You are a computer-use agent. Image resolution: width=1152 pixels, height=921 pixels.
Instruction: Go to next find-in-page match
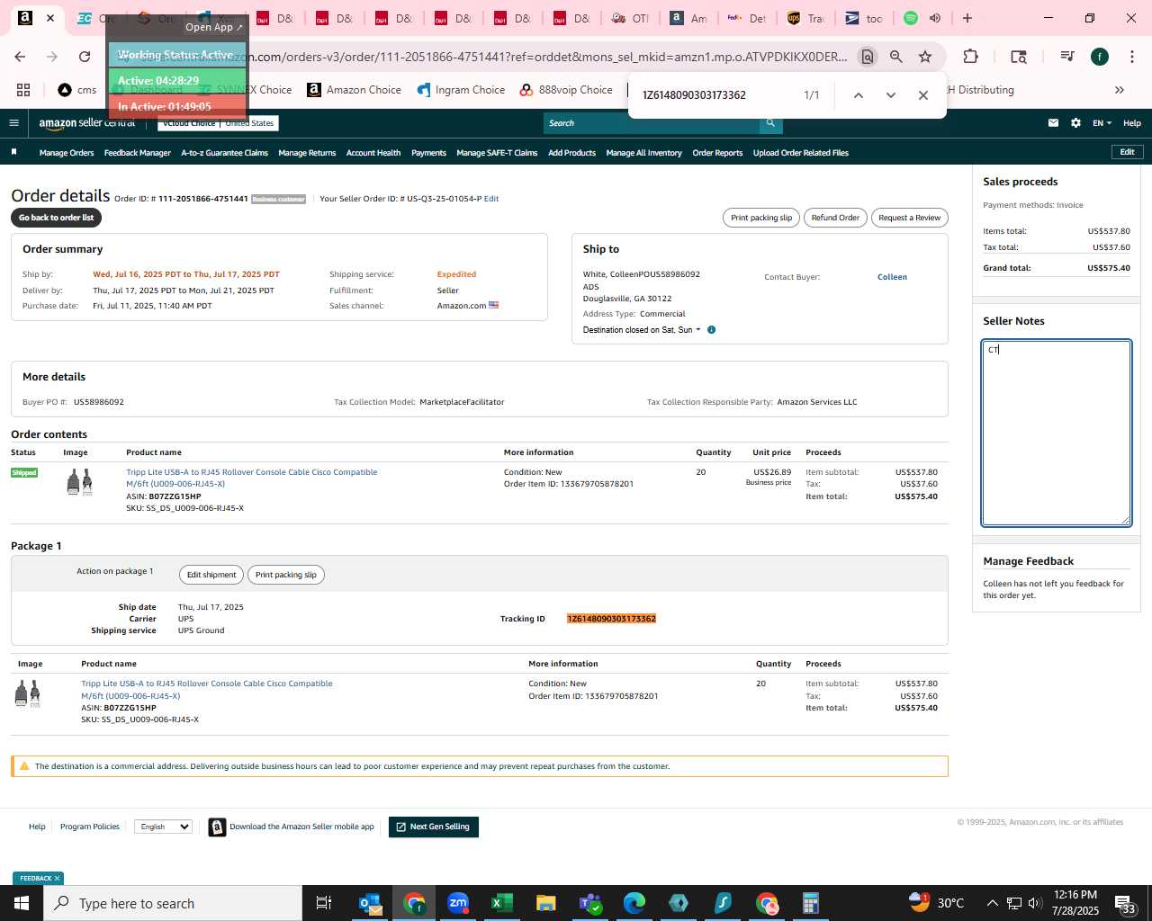click(891, 95)
